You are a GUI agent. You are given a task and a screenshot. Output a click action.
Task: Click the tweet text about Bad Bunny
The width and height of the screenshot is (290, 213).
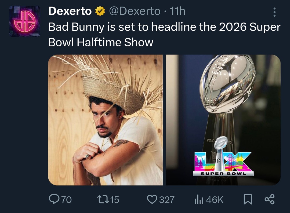tap(164, 35)
